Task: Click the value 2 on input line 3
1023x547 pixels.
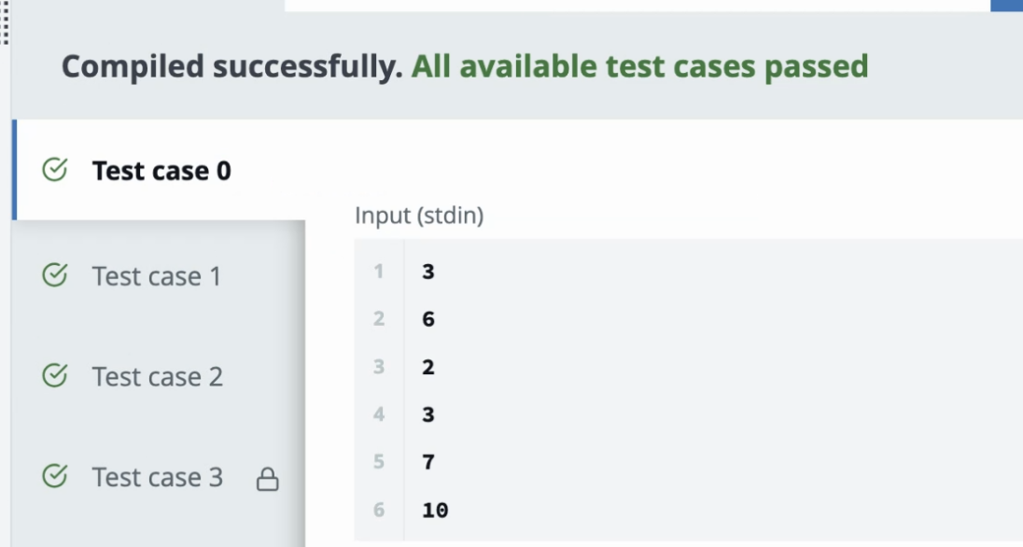Action: [x=428, y=367]
